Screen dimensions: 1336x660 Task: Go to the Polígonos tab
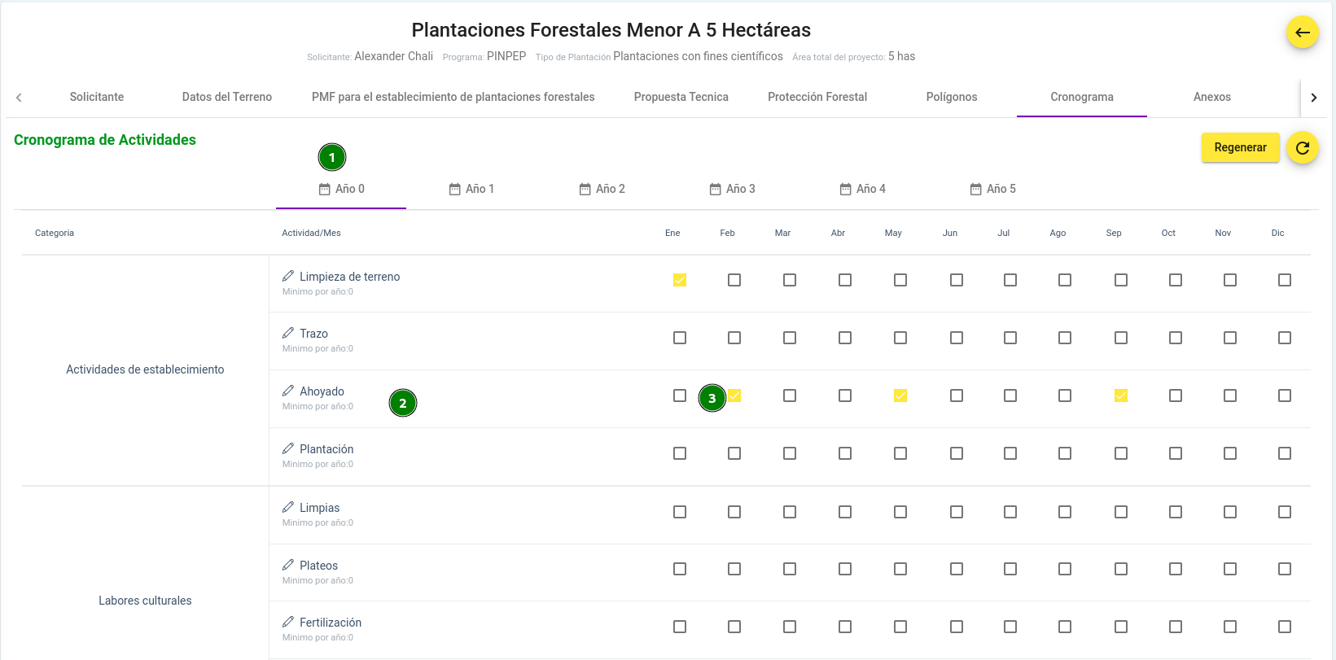click(952, 97)
